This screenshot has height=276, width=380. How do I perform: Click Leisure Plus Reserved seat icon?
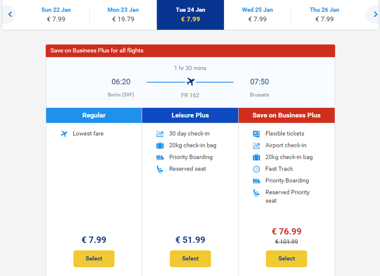pyautogui.click(x=160, y=169)
